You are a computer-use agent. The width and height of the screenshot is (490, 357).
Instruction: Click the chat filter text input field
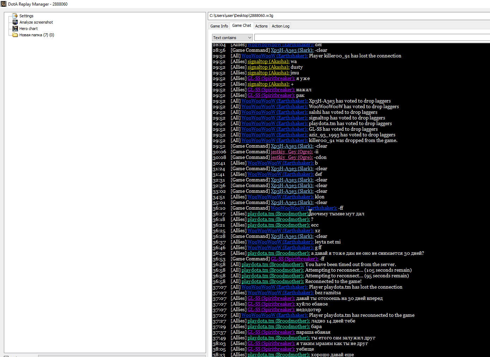[372, 38]
